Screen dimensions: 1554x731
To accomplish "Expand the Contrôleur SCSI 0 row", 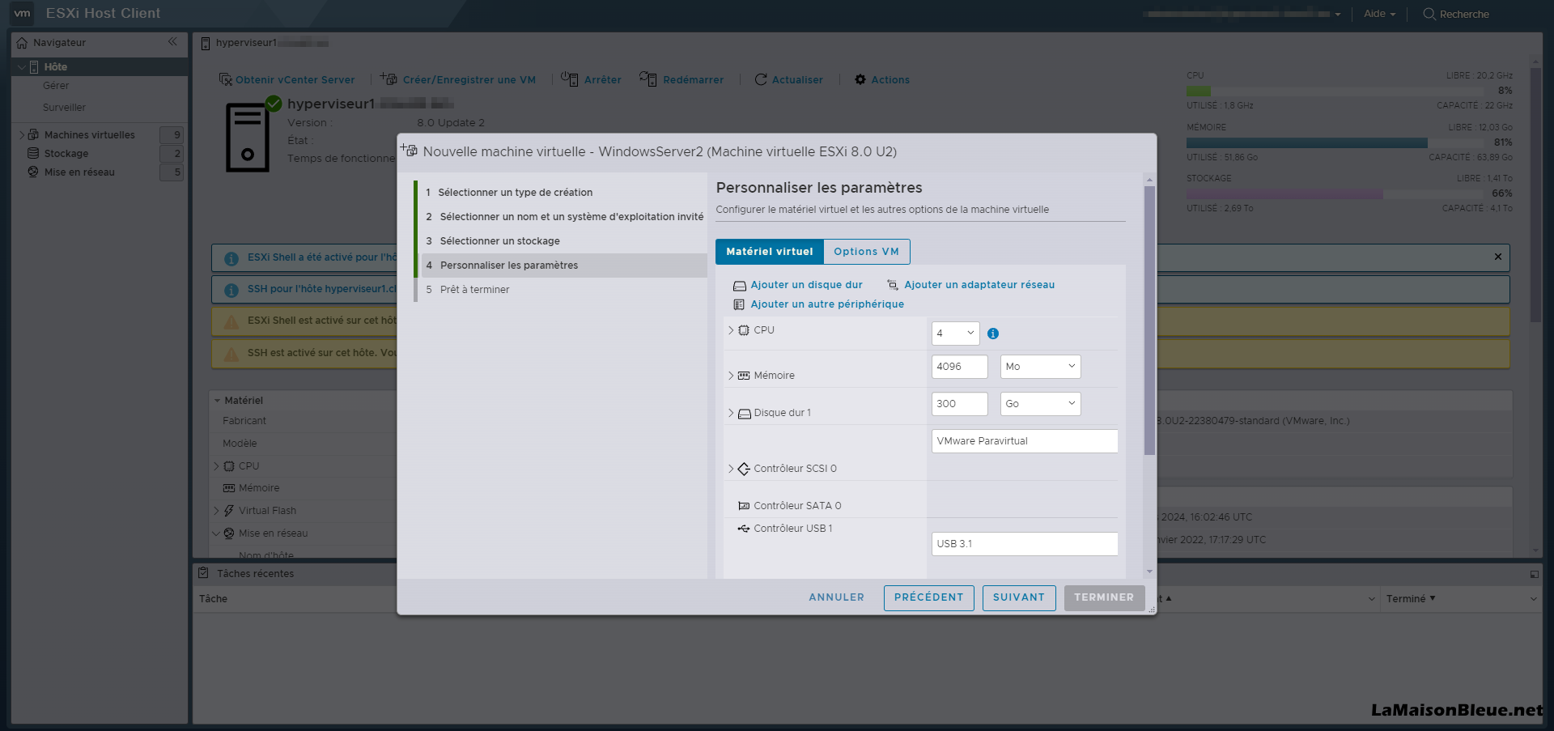I will click(731, 469).
